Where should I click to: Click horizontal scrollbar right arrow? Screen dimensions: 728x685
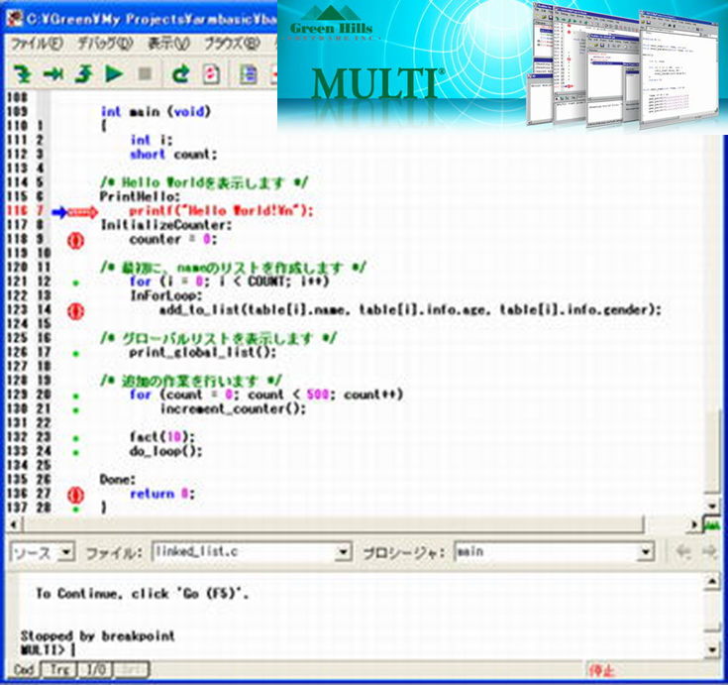pyautogui.click(x=694, y=524)
